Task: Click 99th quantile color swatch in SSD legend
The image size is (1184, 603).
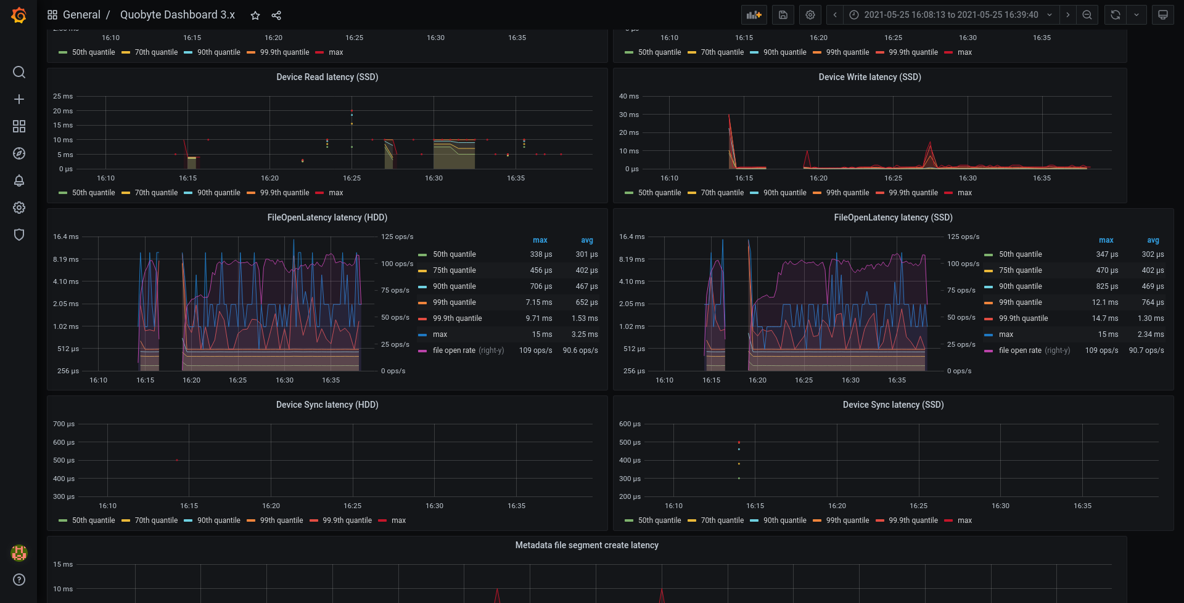Action: tap(989, 302)
